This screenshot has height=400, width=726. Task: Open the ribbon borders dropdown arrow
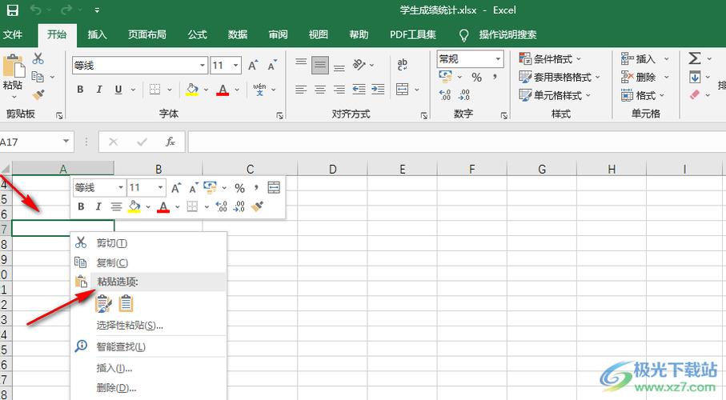click(170, 90)
